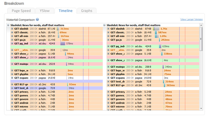Screen dimensions: 209x117
Task: Collapse the right Slashdot waterfall group
Action: pos(105,25)
